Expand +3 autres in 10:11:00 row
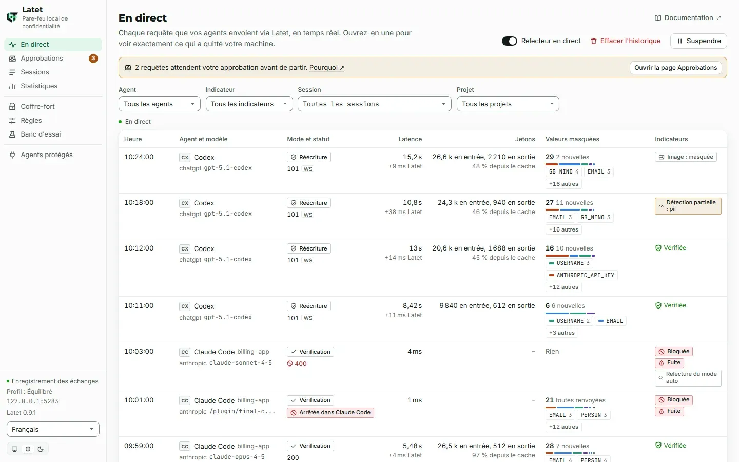The width and height of the screenshot is (739, 462). 562,333
